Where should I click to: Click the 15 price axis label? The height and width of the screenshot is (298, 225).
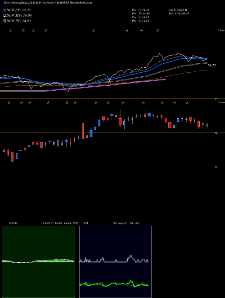click(x=216, y=99)
